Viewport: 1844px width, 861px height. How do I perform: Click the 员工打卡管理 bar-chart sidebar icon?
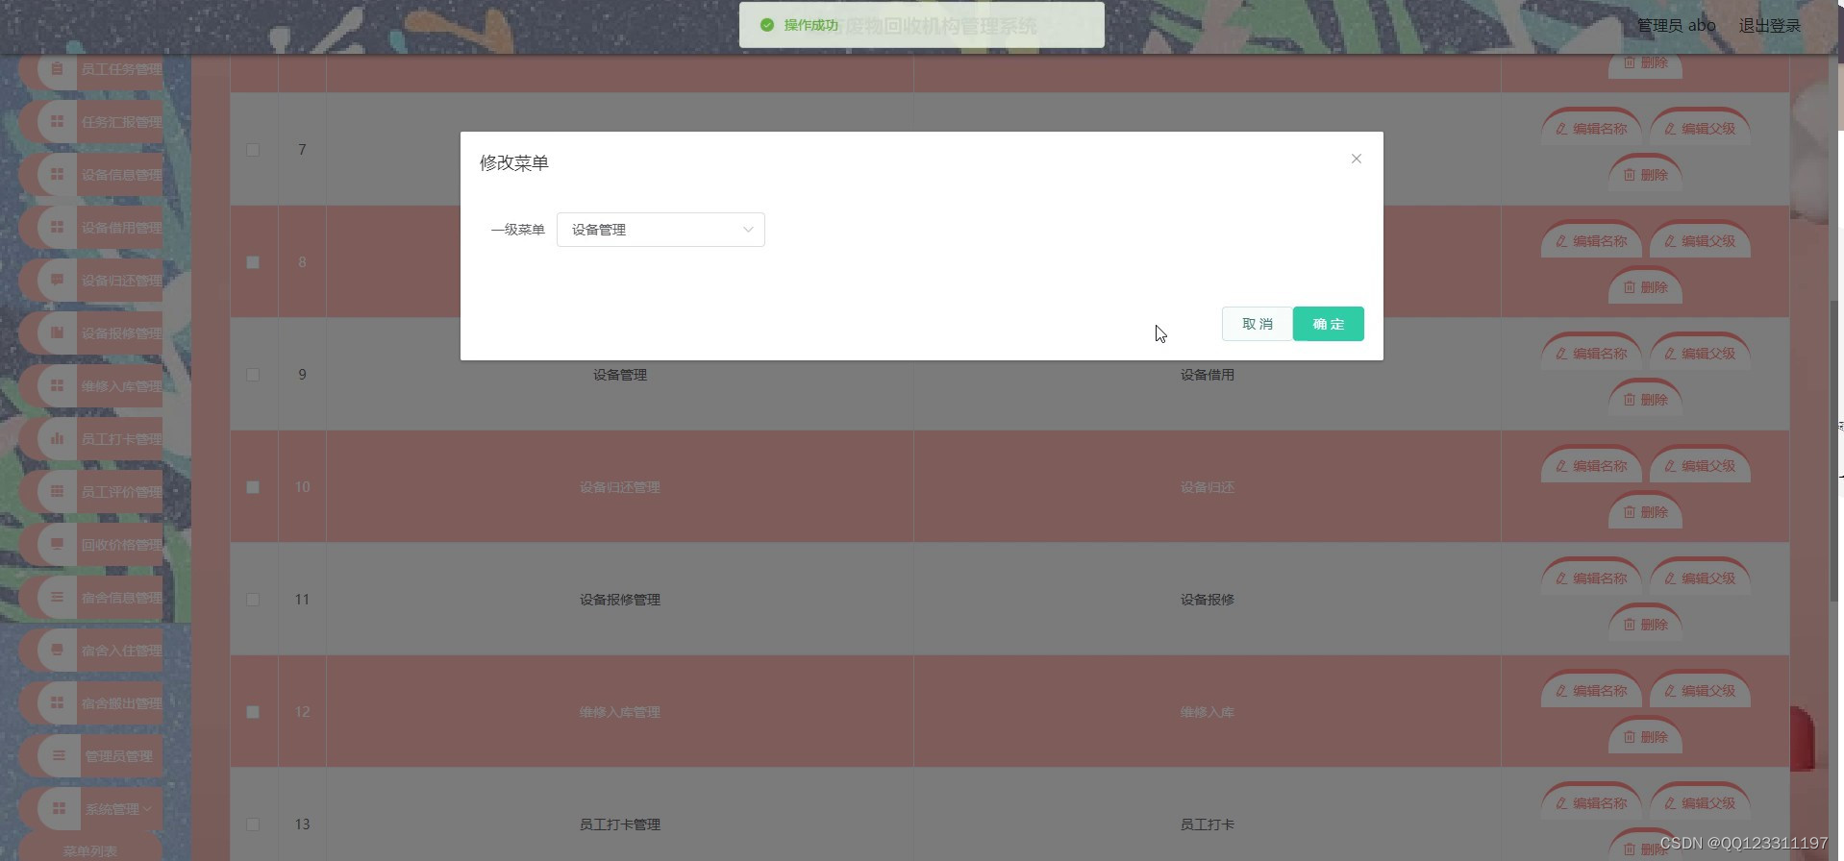(x=58, y=439)
